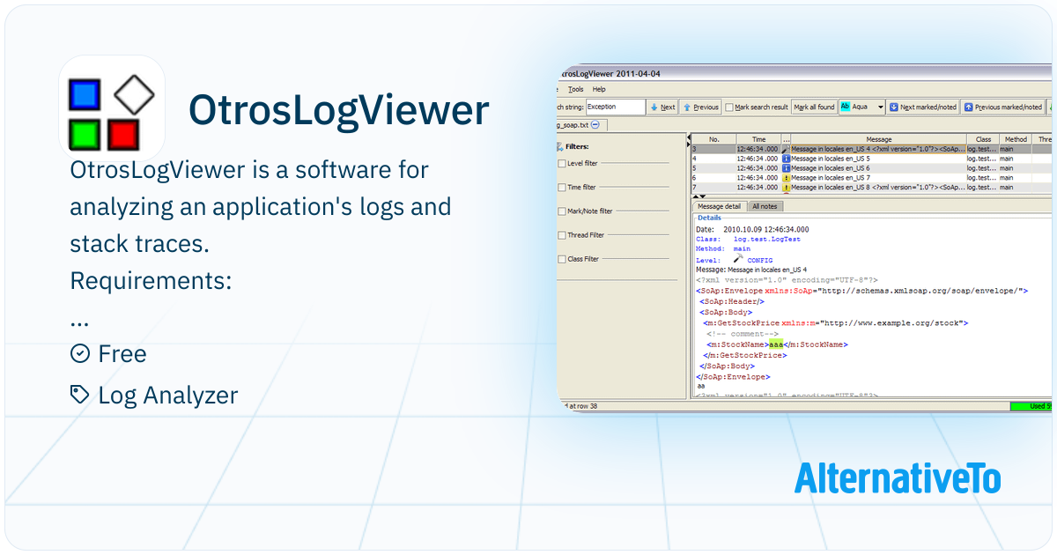1057x555 pixels.
Task: Click the Log Analyzer tag label
Action: 168,396
